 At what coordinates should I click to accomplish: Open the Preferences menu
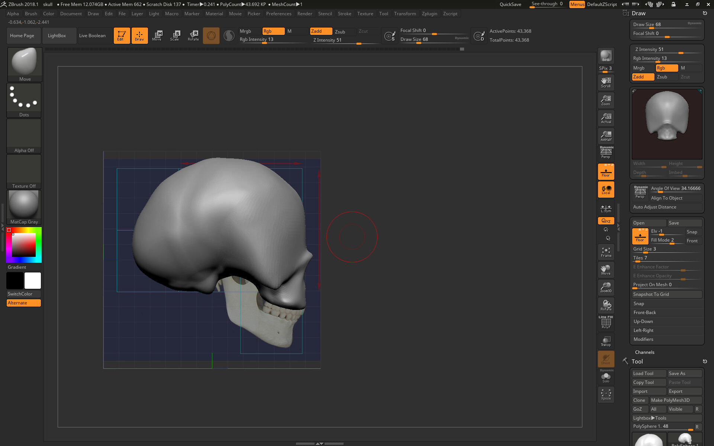[279, 14]
